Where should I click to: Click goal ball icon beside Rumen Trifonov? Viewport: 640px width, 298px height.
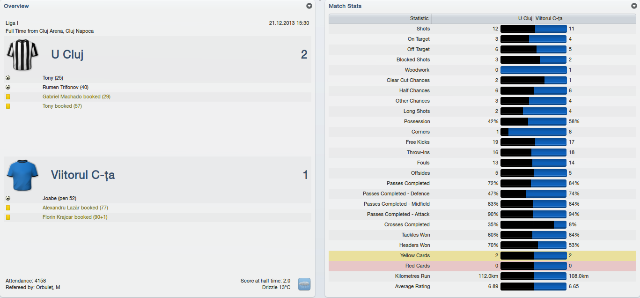(x=8, y=87)
